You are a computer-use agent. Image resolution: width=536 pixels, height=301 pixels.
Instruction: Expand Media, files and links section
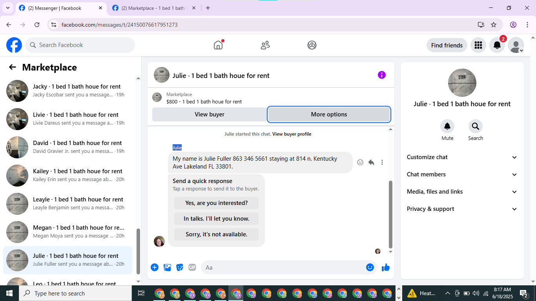pos(462,192)
